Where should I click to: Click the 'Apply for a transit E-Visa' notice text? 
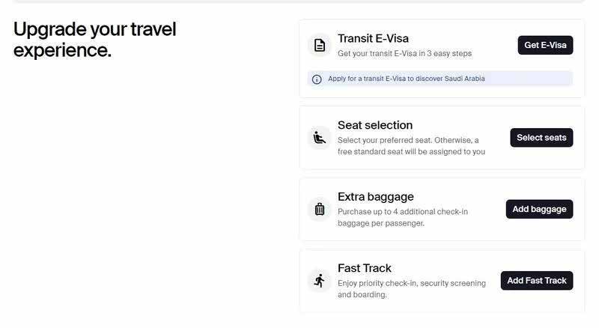pos(406,79)
